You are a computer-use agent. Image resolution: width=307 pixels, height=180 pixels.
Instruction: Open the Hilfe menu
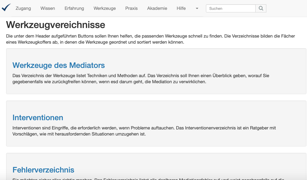click(181, 8)
